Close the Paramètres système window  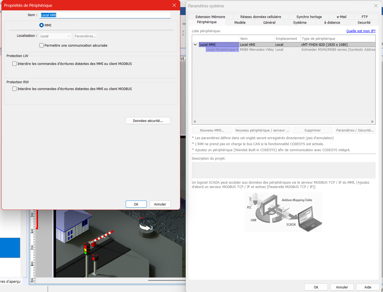pyautogui.click(x=376, y=6)
